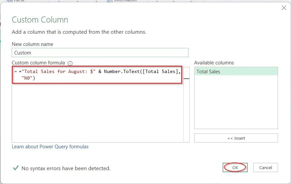Click the OK button
This screenshot has height=184, width=291.
[235, 167]
